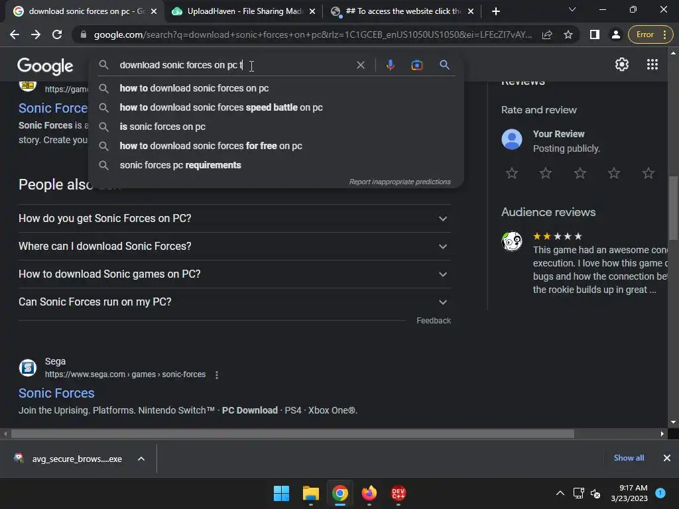The width and height of the screenshot is (679, 509).
Task: Click the browser forward arrow
Action: click(x=36, y=34)
